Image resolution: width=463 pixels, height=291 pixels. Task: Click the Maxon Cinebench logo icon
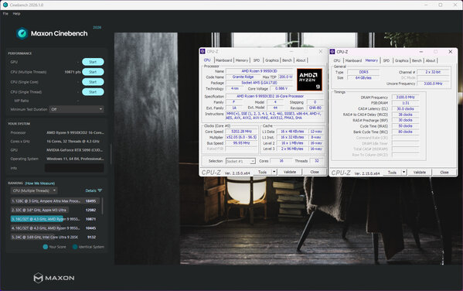click(x=22, y=33)
